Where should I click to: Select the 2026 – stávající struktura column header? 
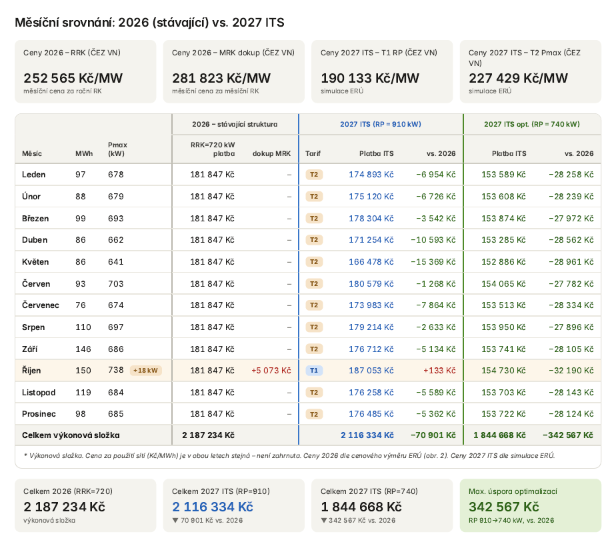235,124
